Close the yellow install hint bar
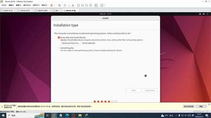 point(209,104)
